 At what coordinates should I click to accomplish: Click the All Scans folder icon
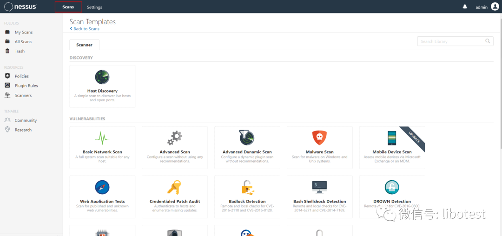(x=7, y=41)
